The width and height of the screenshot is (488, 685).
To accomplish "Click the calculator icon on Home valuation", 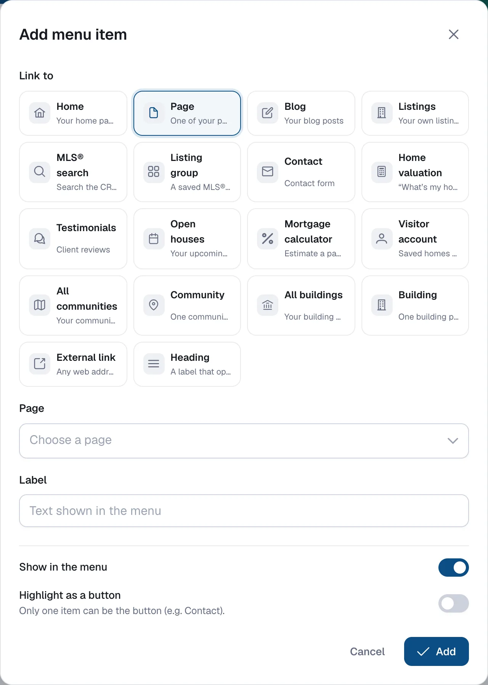I will tap(382, 172).
